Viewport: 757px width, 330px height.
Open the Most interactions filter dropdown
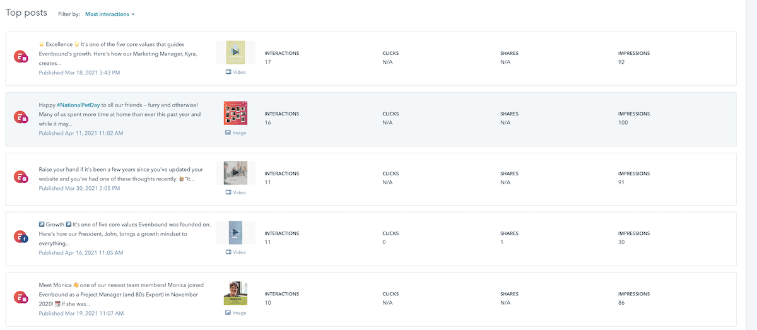point(110,14)
